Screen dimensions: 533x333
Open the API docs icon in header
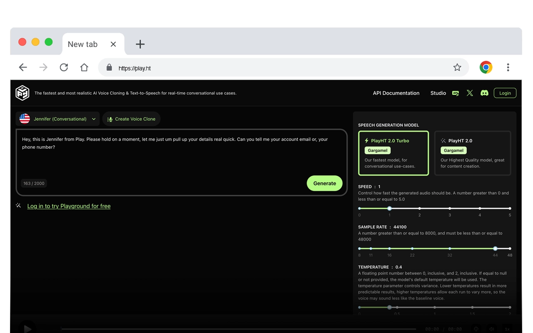pos(456,93)
